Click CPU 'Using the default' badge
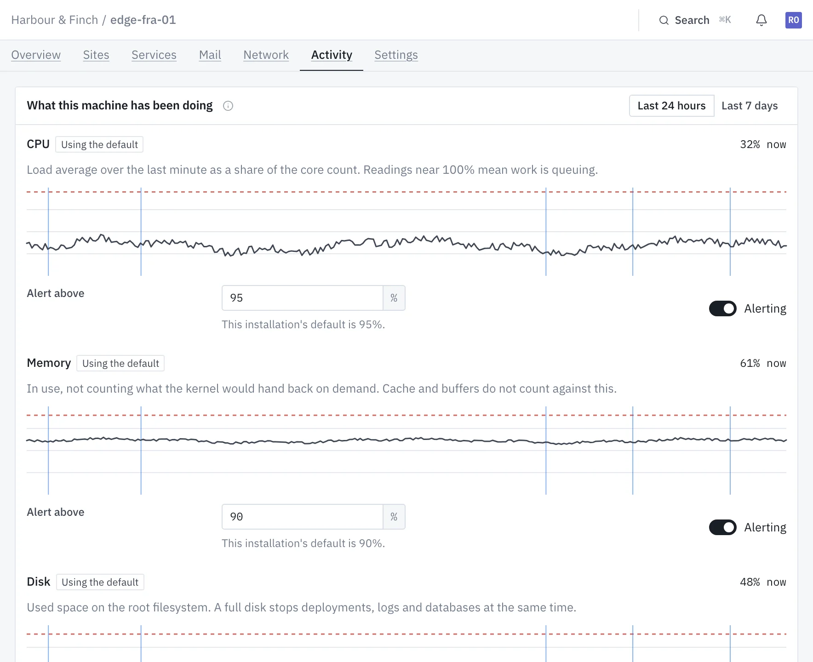The image size is (813, 662). [99, 144]
